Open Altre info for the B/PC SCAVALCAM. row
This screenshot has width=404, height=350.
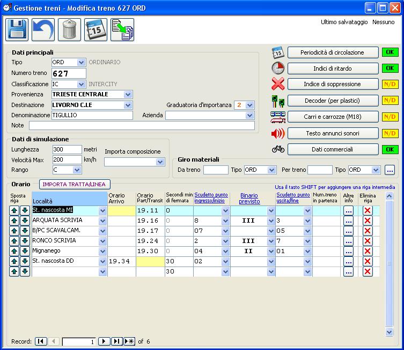(x=349, y=231)
